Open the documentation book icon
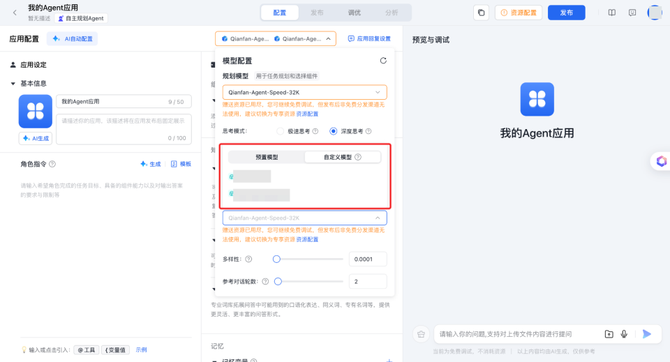The height and width of the screenshot is (362, 670). pos(612,13)
